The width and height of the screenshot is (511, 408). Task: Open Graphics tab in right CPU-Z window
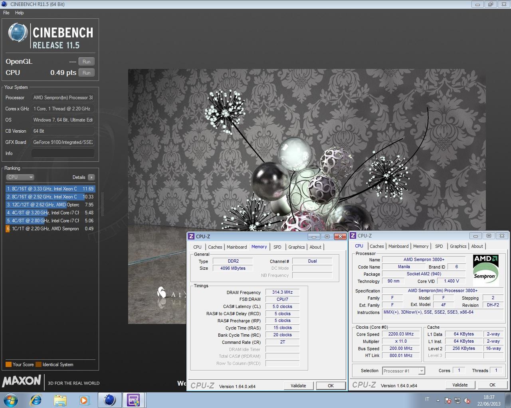(458, 246)
